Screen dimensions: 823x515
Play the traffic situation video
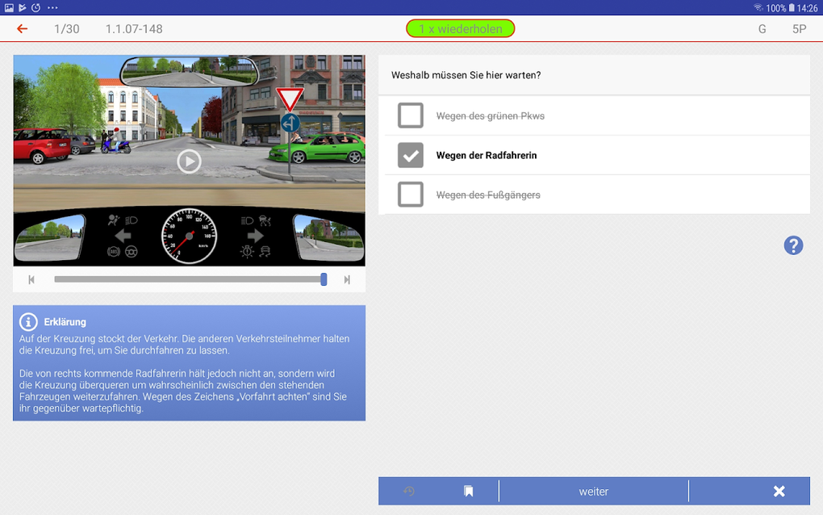coord(189,161)
